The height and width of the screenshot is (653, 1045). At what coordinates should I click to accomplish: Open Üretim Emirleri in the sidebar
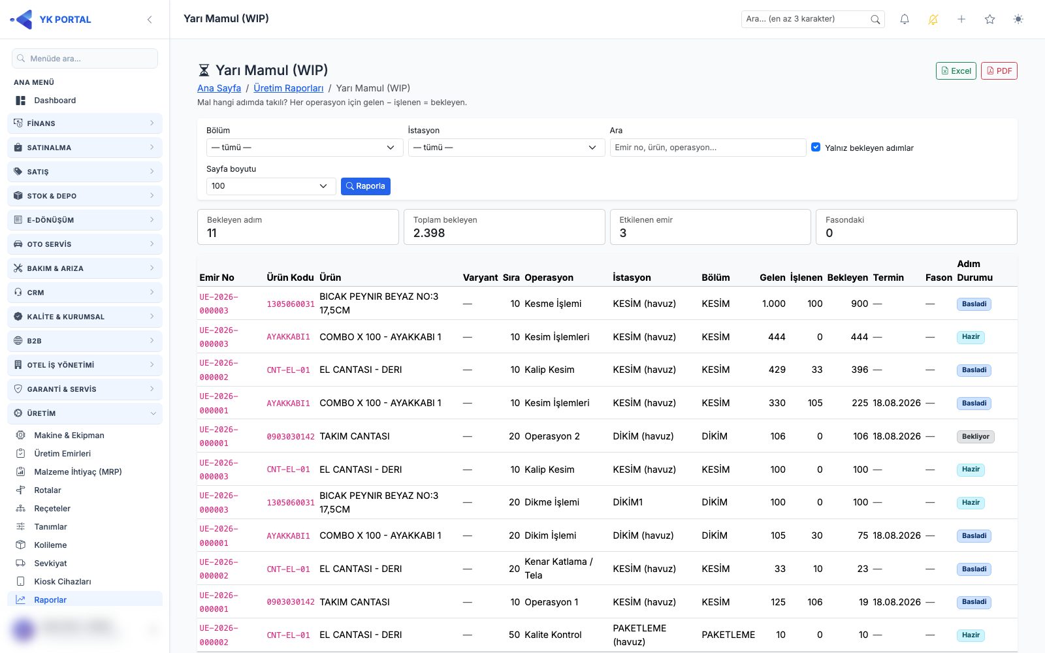pyautogui.click(x=62, y=454)
